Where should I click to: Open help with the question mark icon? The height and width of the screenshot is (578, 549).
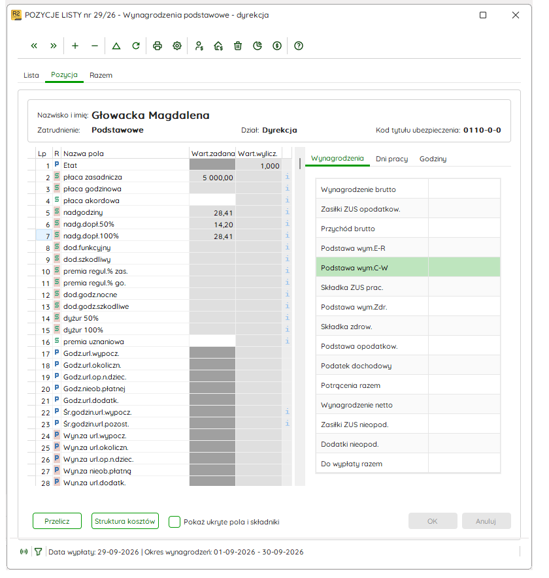299,46
